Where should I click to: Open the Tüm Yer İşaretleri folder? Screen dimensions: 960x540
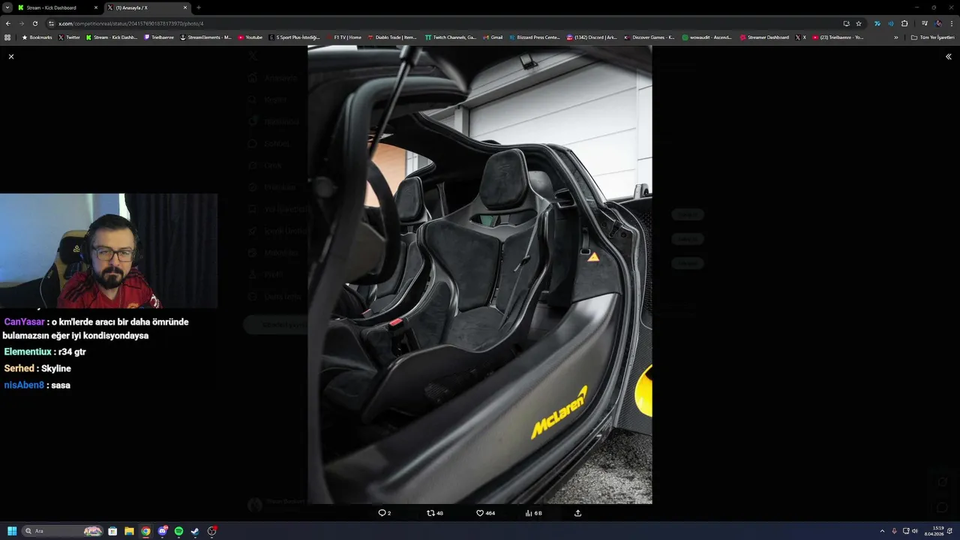point(932,37)
